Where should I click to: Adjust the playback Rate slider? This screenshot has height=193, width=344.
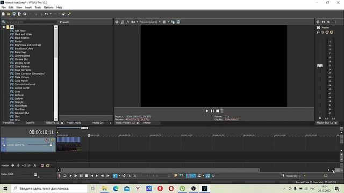tap(35, 175)
